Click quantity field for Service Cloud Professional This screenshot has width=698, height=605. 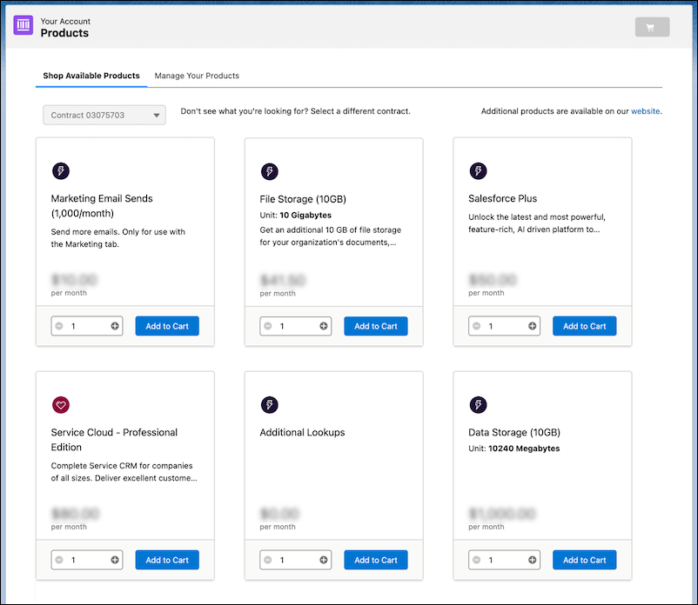click(x=87, y=560)
